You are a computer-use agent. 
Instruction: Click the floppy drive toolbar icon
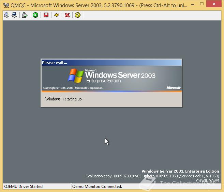(14, 15)
